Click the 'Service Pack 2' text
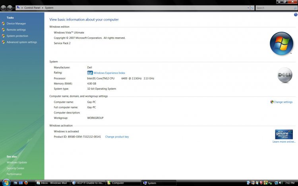Screen dimensions: 298x186 tap(62, 43)
